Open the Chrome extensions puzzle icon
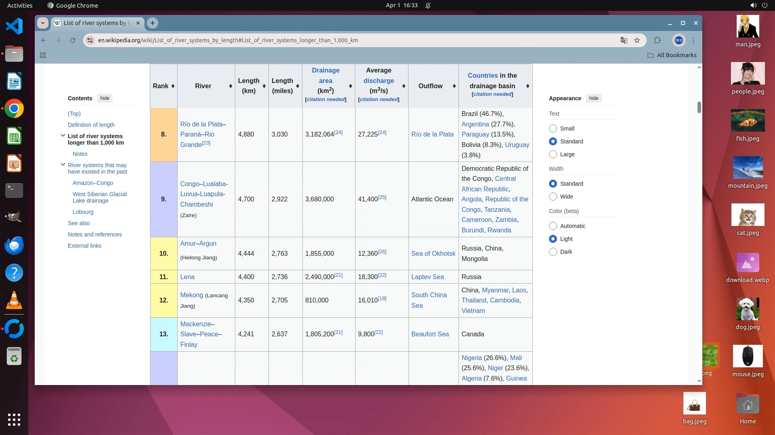Image resolution: width=775 pixels, height=435 pixels. click(657, 40)
